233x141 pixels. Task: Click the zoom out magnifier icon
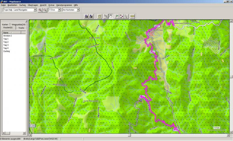45,10
